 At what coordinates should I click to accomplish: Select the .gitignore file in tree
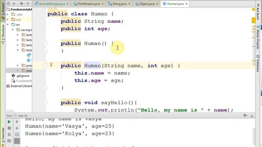coord(23,76)
